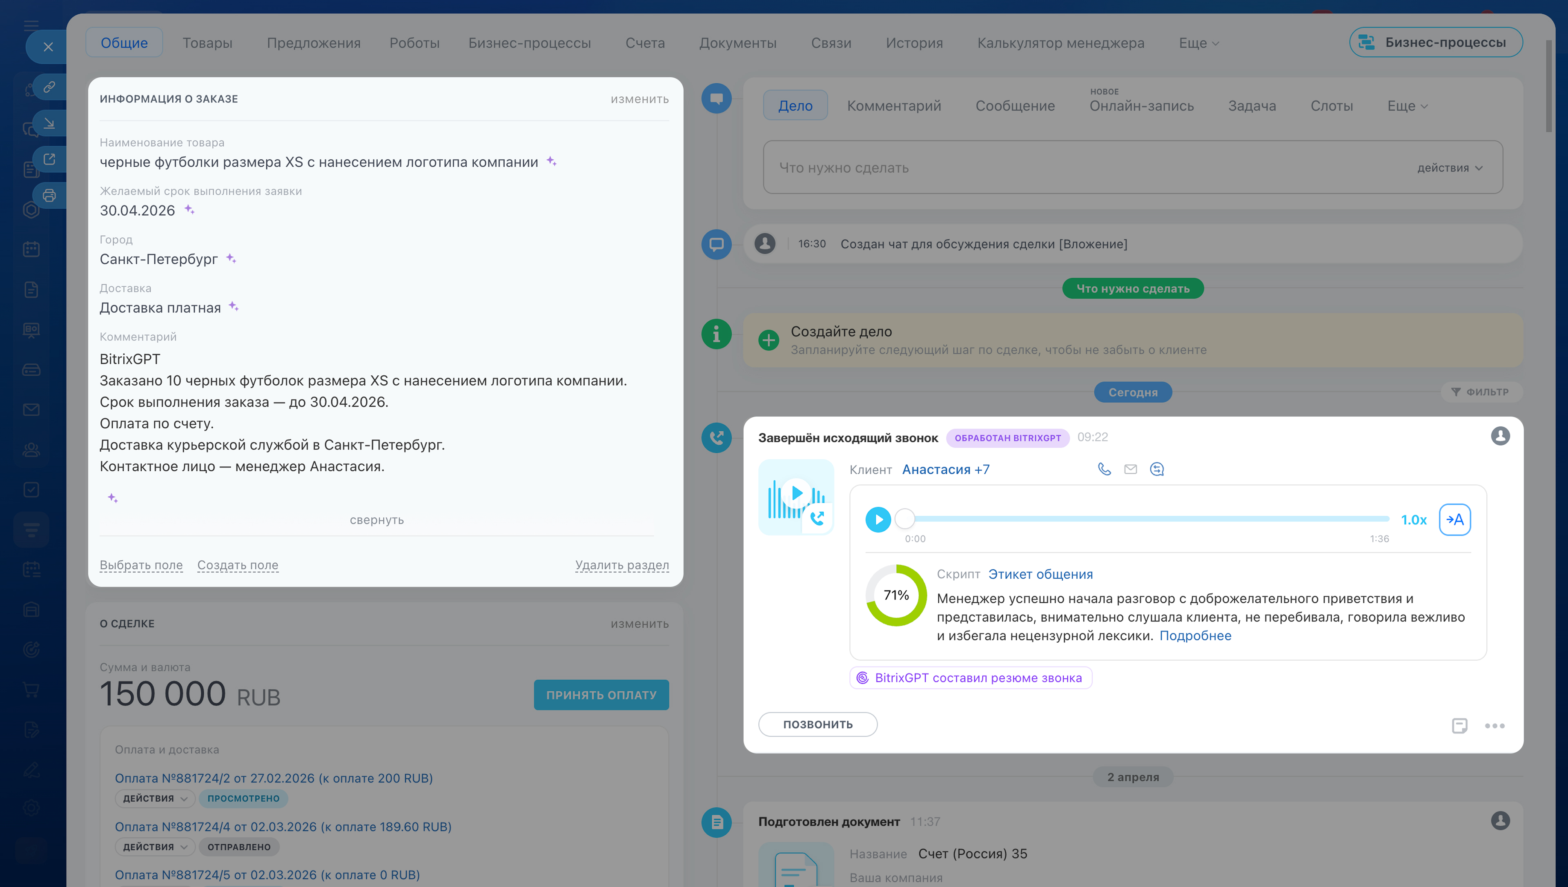Image resolution: width=1568 pixels, height=887 pixels.
Task: Expand the Еще dropdown in the top tabs
Action: click(1198, 43)
